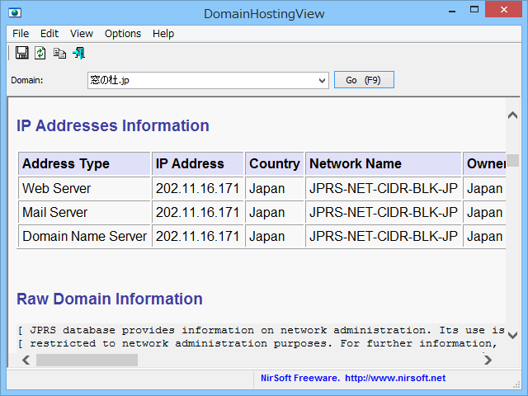Open the Edit menu
Image resolution: width=528 pixels, height=396 pixels.
pos(49,34)
